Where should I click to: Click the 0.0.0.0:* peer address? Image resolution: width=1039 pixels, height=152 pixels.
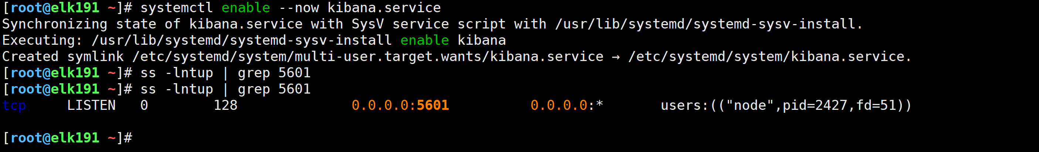coord(566,105)
